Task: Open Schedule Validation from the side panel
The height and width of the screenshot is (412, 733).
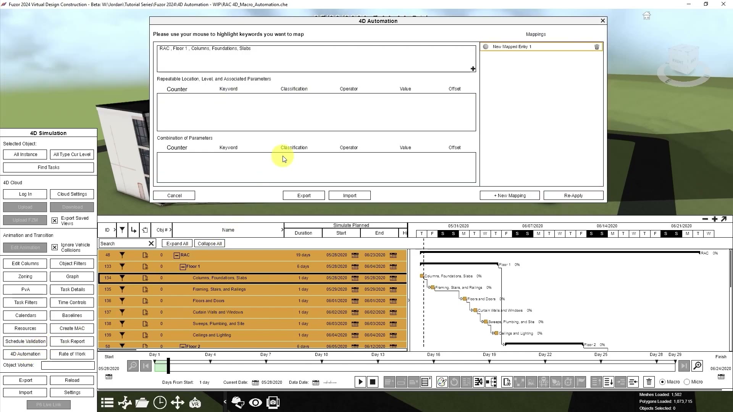Action: [x=25, y=341]
